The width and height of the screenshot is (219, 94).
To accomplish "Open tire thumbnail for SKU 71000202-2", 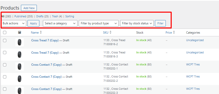I will (x=20, y=79).
